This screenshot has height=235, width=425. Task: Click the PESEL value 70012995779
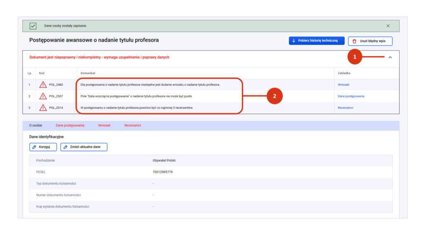tap(163, 172)
